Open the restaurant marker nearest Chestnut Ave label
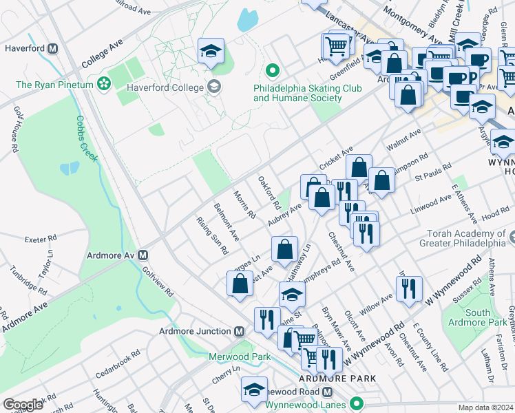515x413 pixels. 366,235
